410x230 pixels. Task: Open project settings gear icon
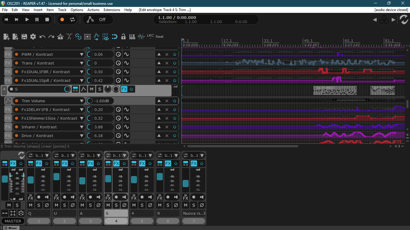pyautogui.click(x=33, y=37)
